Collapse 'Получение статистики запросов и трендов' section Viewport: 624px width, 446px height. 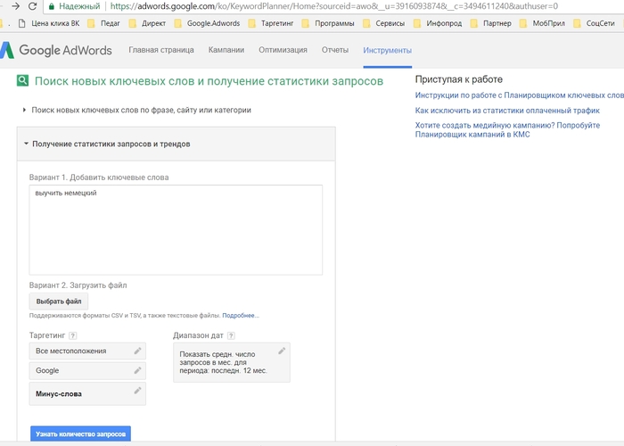[108, 144]
